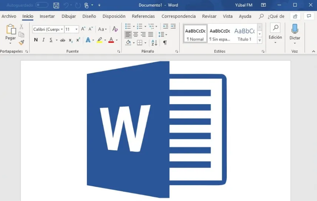Toggle Bold with the N button
The image size is (317, 201).
(36, 40)
